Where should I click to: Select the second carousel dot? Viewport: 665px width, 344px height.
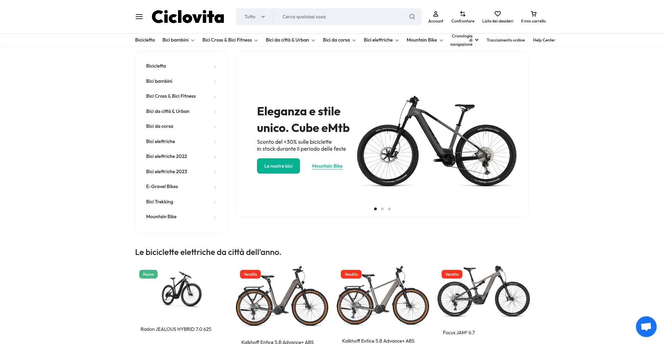point(382,209)
